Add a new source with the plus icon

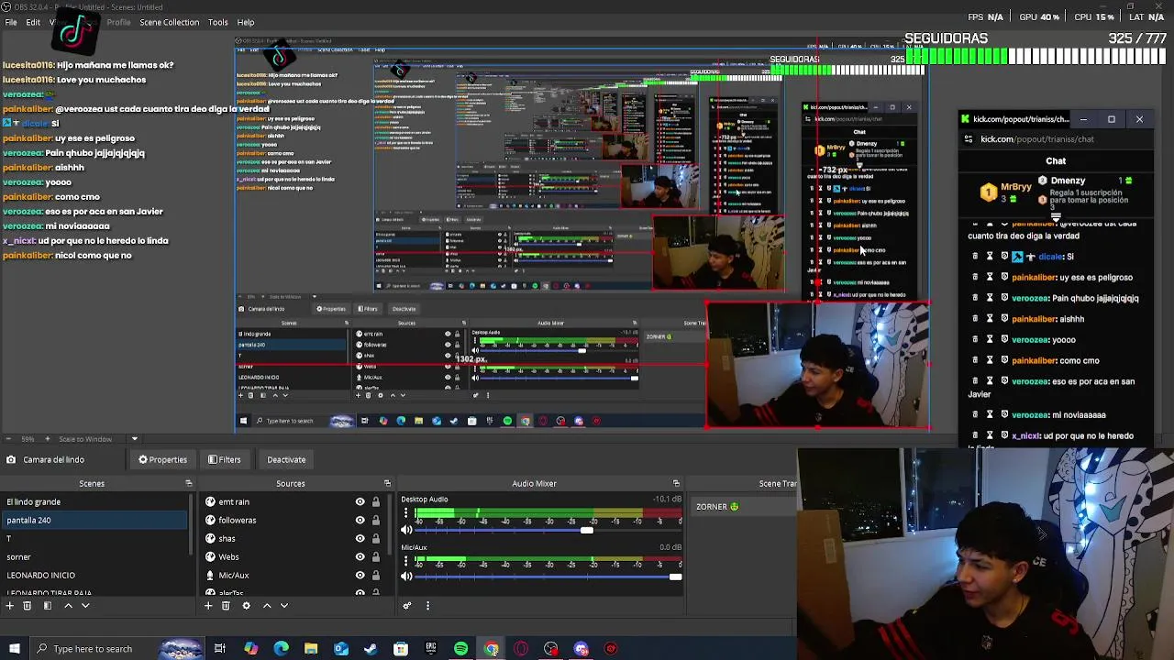point(208,606)
